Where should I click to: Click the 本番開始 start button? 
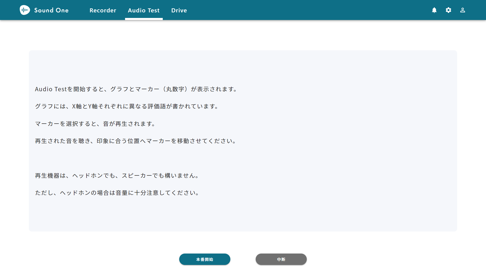[205, 259]
